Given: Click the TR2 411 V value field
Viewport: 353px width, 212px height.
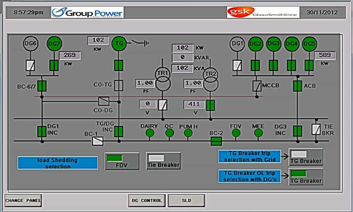Looking at the screenshot, I should click(194, 104).
